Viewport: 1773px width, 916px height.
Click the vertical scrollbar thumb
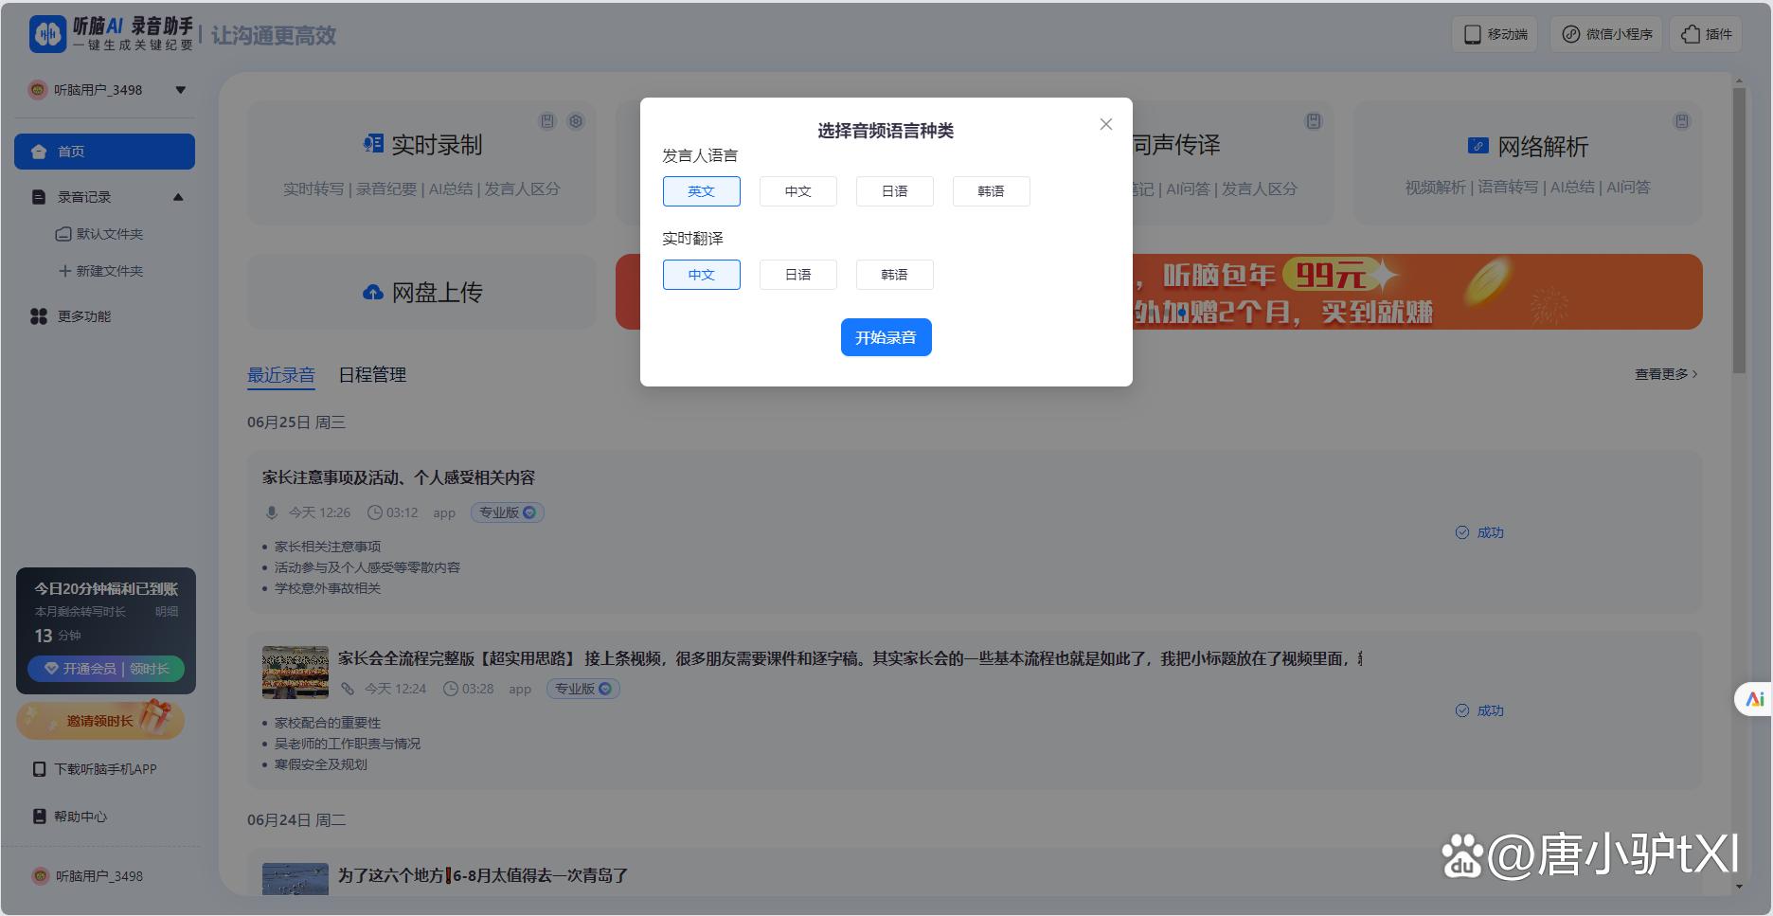coord(1739,230)
